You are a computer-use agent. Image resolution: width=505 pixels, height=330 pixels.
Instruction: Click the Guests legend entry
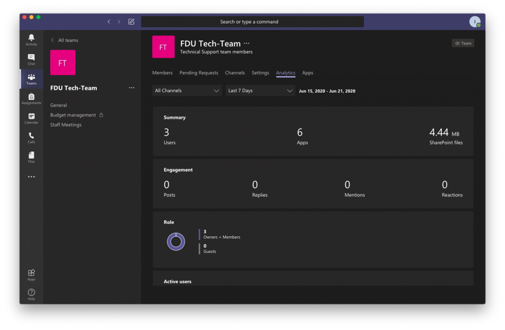208,249
